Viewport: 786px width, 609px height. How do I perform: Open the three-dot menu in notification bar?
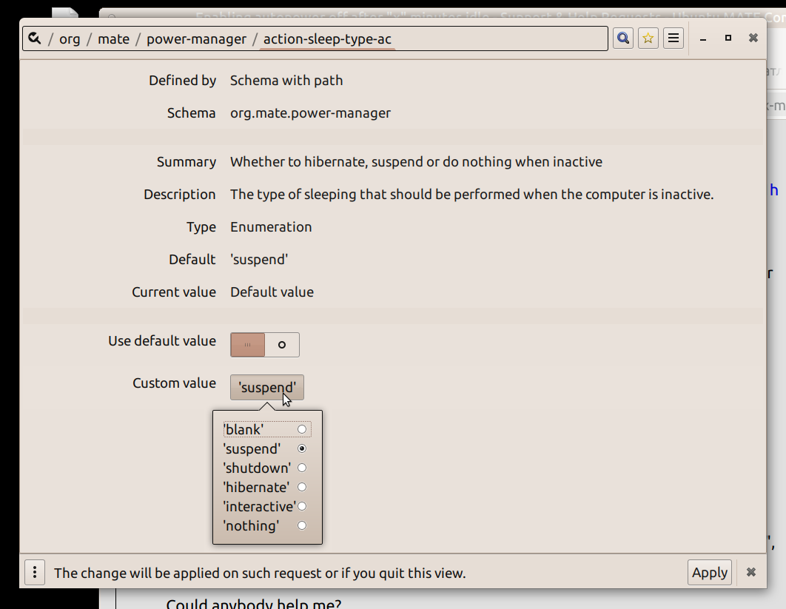click(35, 572)
